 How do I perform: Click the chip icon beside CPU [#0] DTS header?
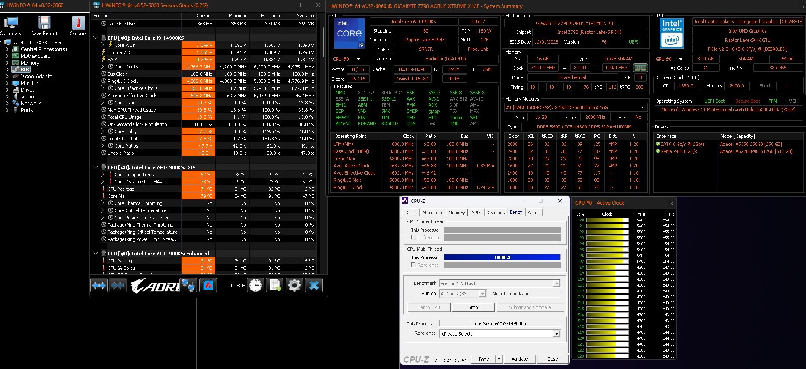tap(104, 167)
